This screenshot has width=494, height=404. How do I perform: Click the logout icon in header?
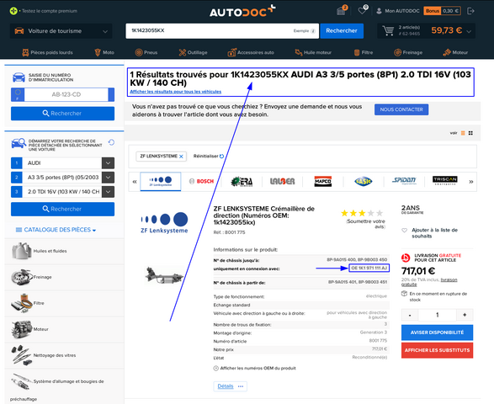tap(470, 11)
